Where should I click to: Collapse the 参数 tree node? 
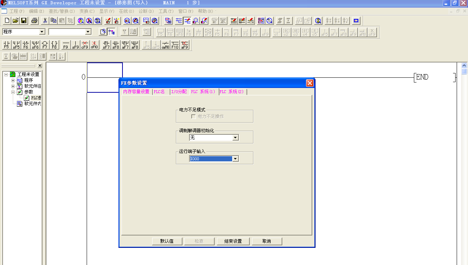click(13, 92)
